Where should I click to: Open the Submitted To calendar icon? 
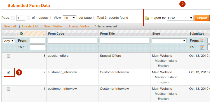(x=202, y=47)
